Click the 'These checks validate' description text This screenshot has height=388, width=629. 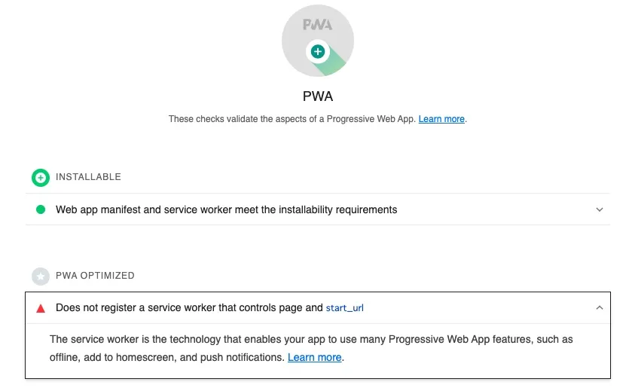point(292,119)
